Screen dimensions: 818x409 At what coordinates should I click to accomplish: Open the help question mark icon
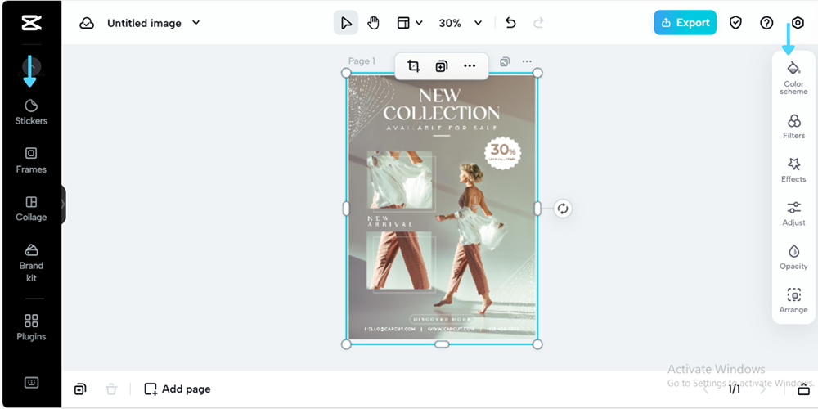766,23
